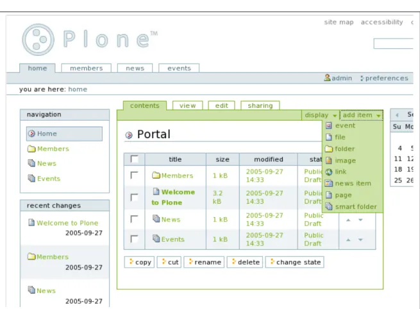Screen dimensions: 420x309
Task: Sort by the modified column header
Action: pos(269,159)
